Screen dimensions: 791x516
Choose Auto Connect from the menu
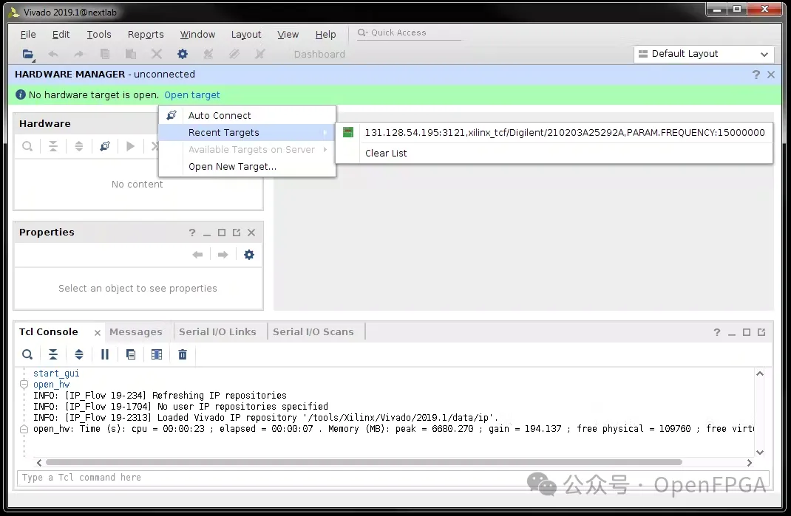coord(247,115)
